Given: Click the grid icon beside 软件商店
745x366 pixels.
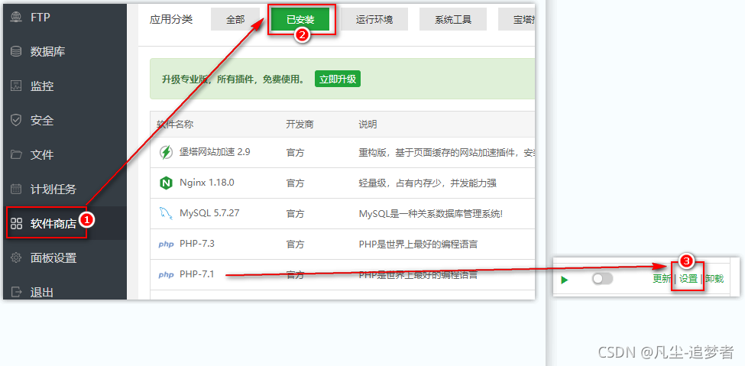Looking at the screenshot, I should [16, 223].
